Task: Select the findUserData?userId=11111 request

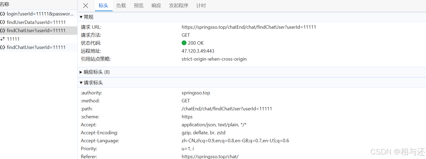Action: coord(36,22)
